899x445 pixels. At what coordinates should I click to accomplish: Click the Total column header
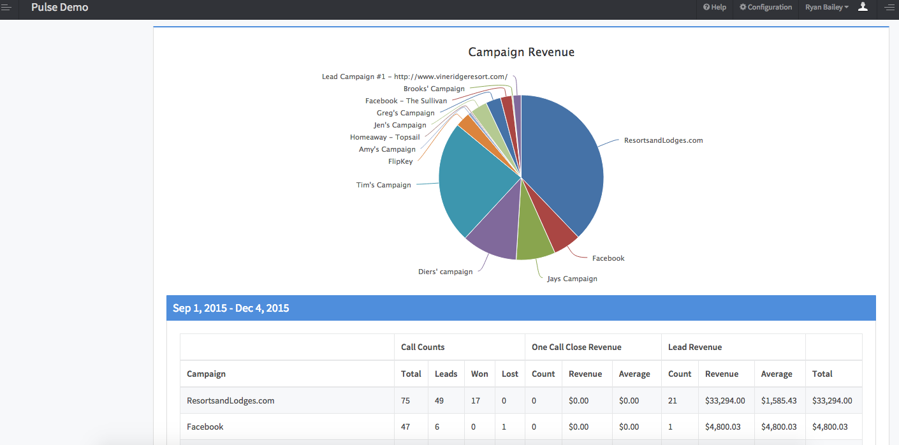coord(411,374)
